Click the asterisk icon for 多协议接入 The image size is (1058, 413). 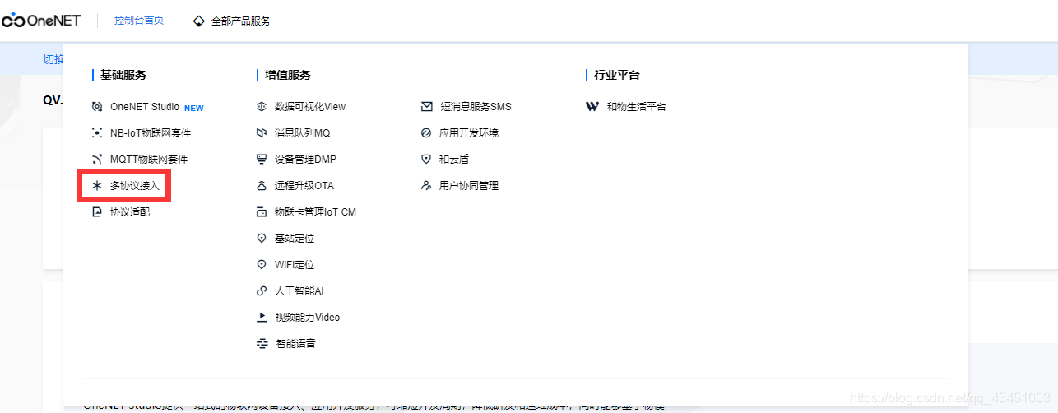97,186
